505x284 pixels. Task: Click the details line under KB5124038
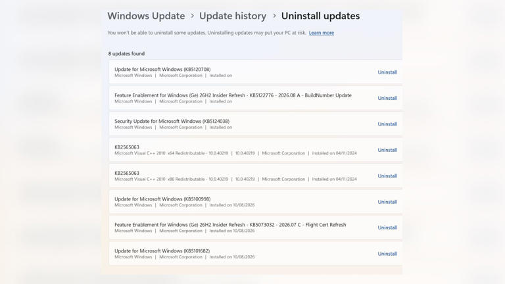[174, 128]
